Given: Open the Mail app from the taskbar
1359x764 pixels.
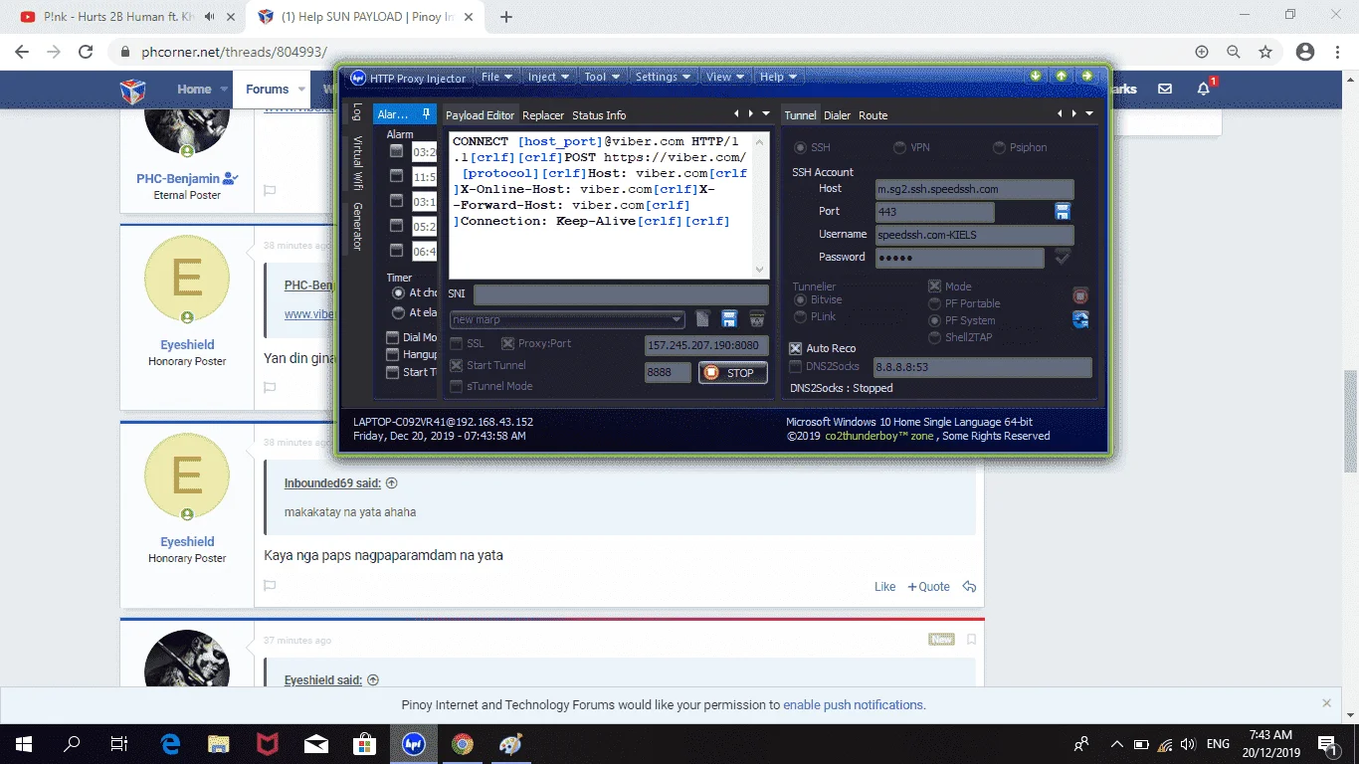Looking at the screenshot, I should coord(316,743).
